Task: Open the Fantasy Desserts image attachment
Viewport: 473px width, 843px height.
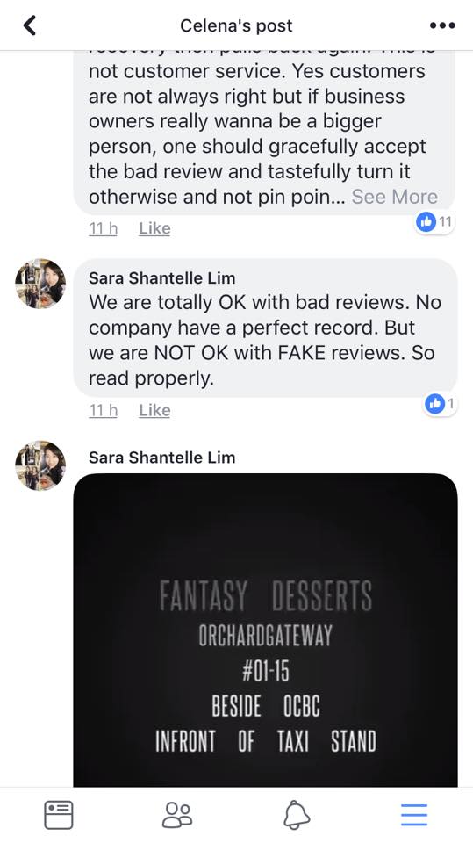Action: click(x=266, y=630)
